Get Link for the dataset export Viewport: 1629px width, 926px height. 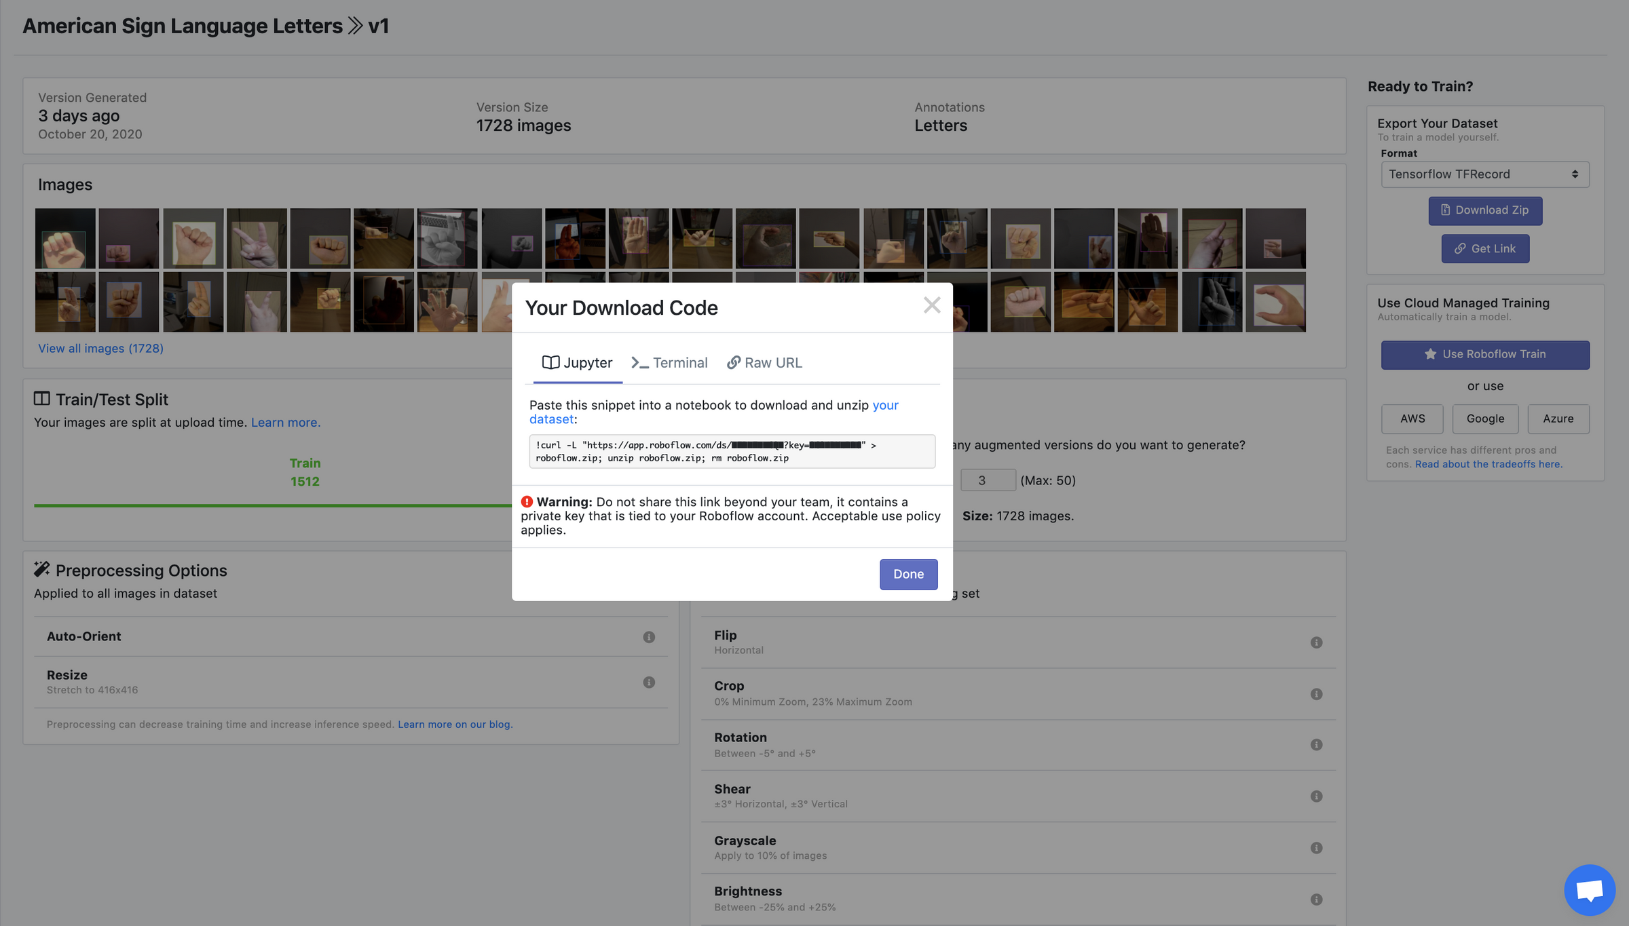(x=1485, y=248)
